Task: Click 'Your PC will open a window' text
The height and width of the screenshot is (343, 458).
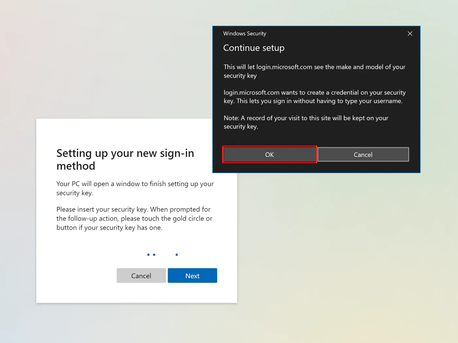Action: tap(135, 188)
